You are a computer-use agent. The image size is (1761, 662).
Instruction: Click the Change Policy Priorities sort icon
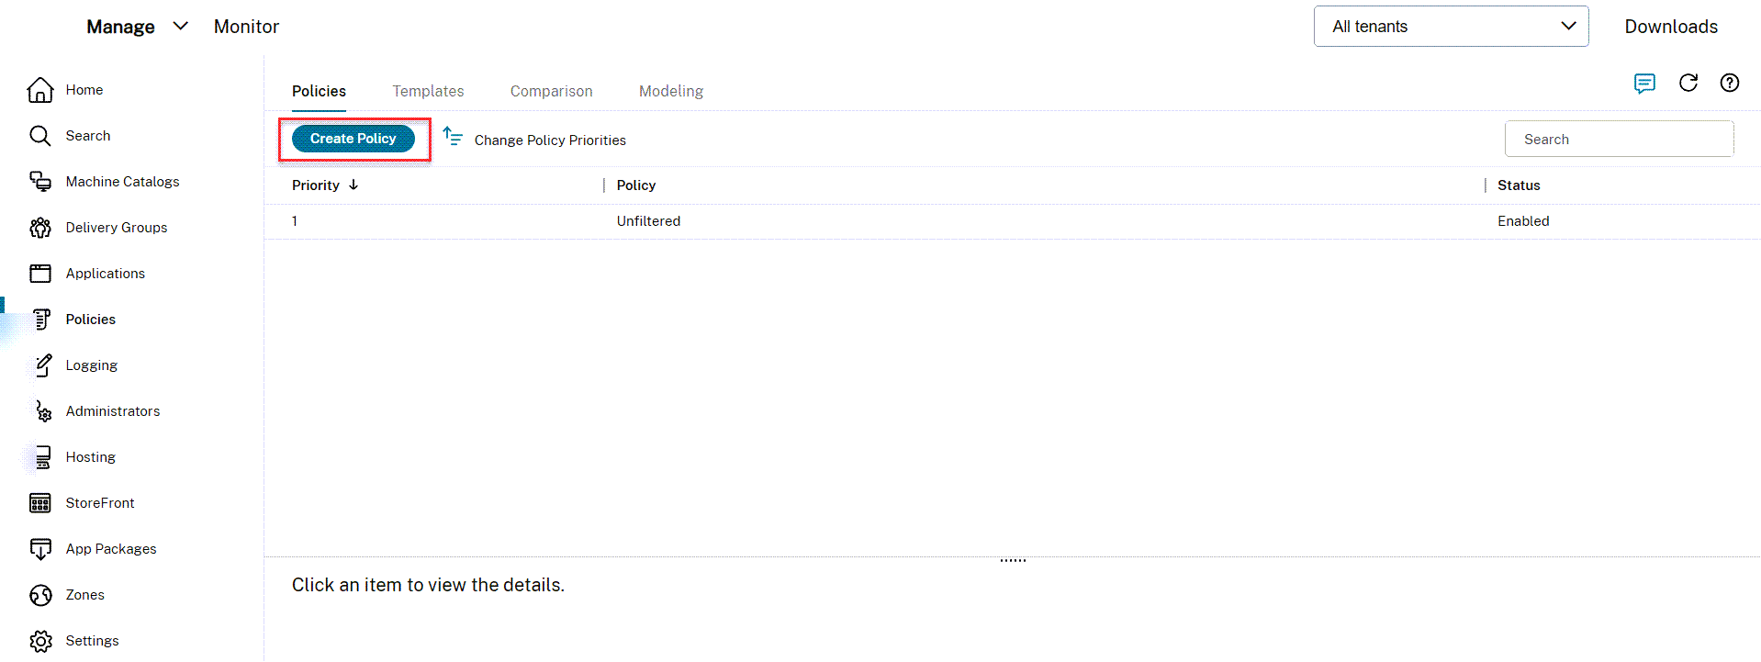453,137
